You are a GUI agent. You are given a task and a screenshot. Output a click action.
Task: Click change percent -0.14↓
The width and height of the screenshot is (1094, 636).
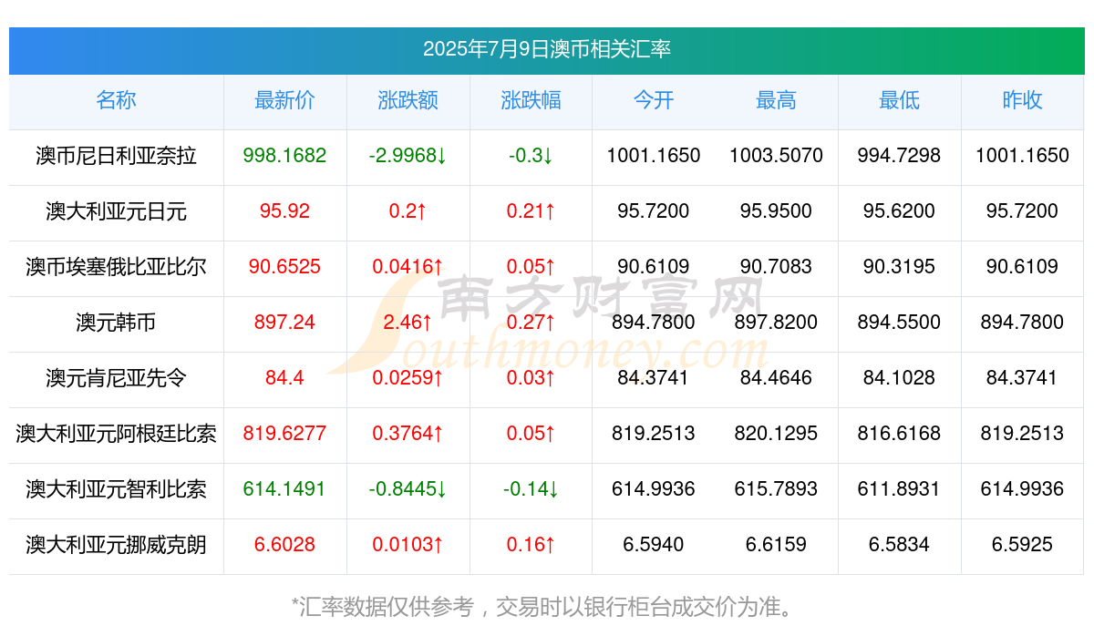pyautogui.click(x=531, y=489)
